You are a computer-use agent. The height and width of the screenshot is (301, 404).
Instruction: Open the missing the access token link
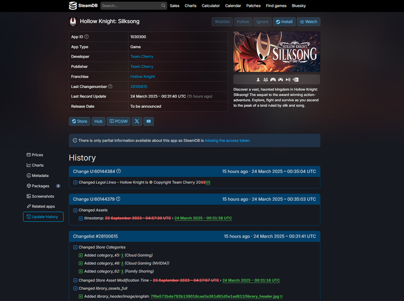(x=227, y=141)
